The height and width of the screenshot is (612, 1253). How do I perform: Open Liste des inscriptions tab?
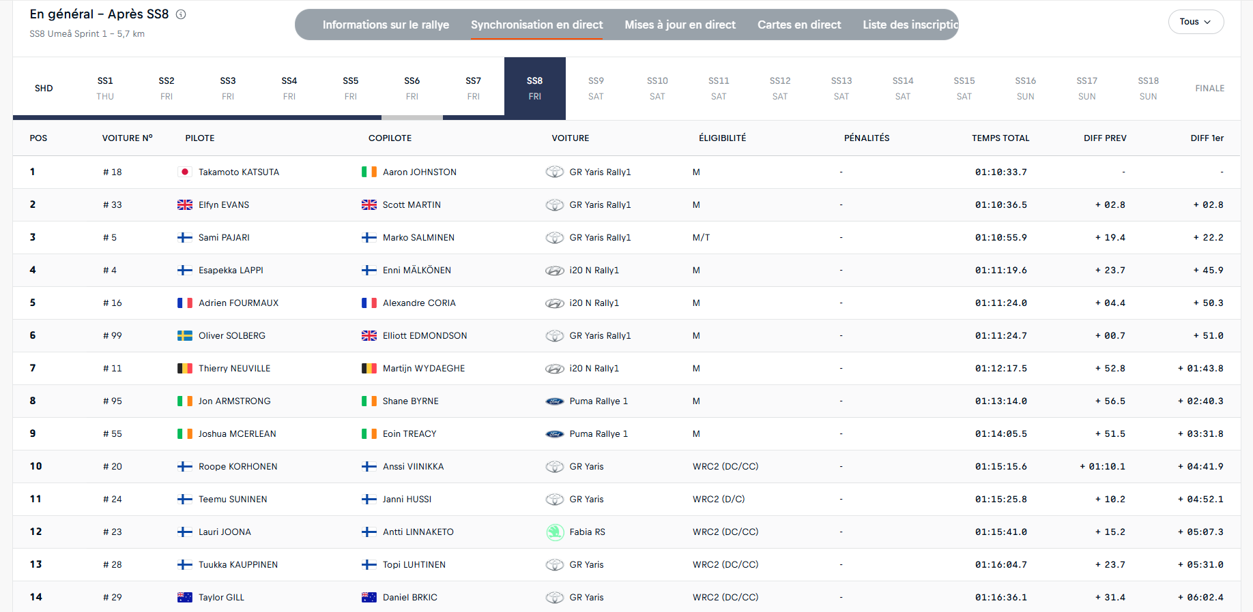point(910,25)
